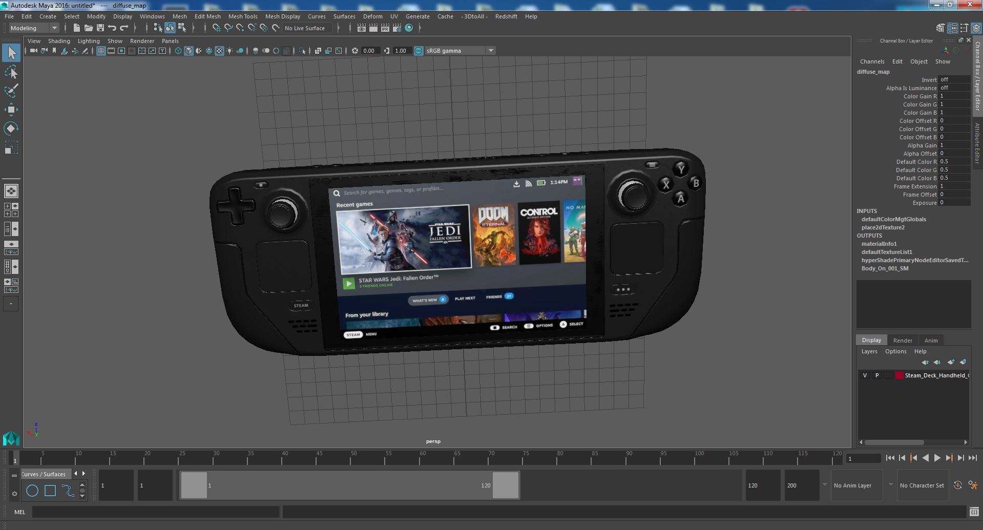Viewport: 983px width, 530px height.
Task: Start IPR render
Action: [385, 28]
